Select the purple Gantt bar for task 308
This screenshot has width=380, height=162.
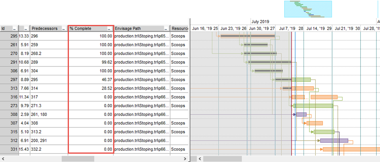click(301, 114)
